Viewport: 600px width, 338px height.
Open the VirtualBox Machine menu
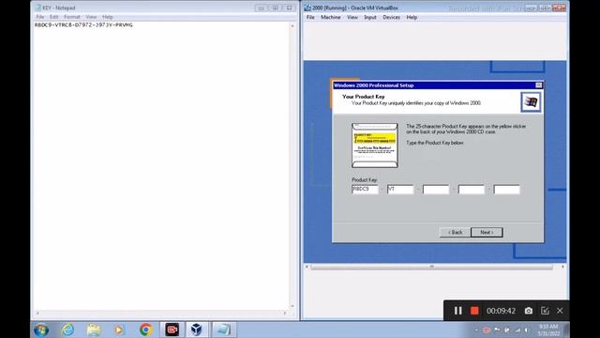331,17
